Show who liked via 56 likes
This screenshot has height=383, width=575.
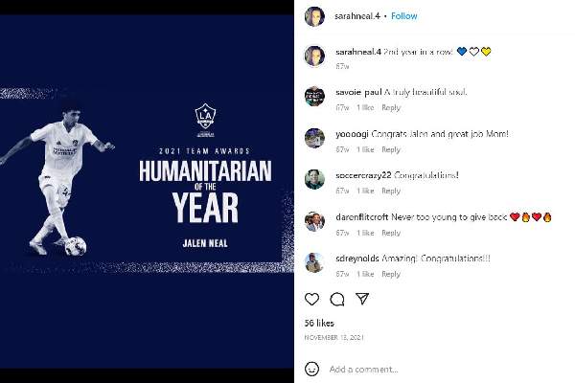(319, 323)
